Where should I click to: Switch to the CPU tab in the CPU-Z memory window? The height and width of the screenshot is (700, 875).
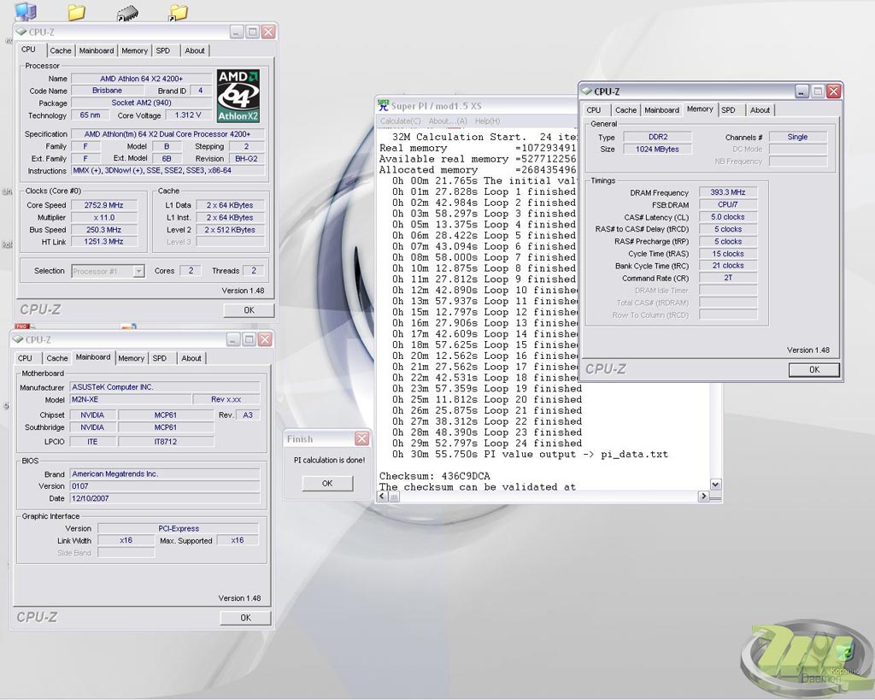click(x=594, y=110)
